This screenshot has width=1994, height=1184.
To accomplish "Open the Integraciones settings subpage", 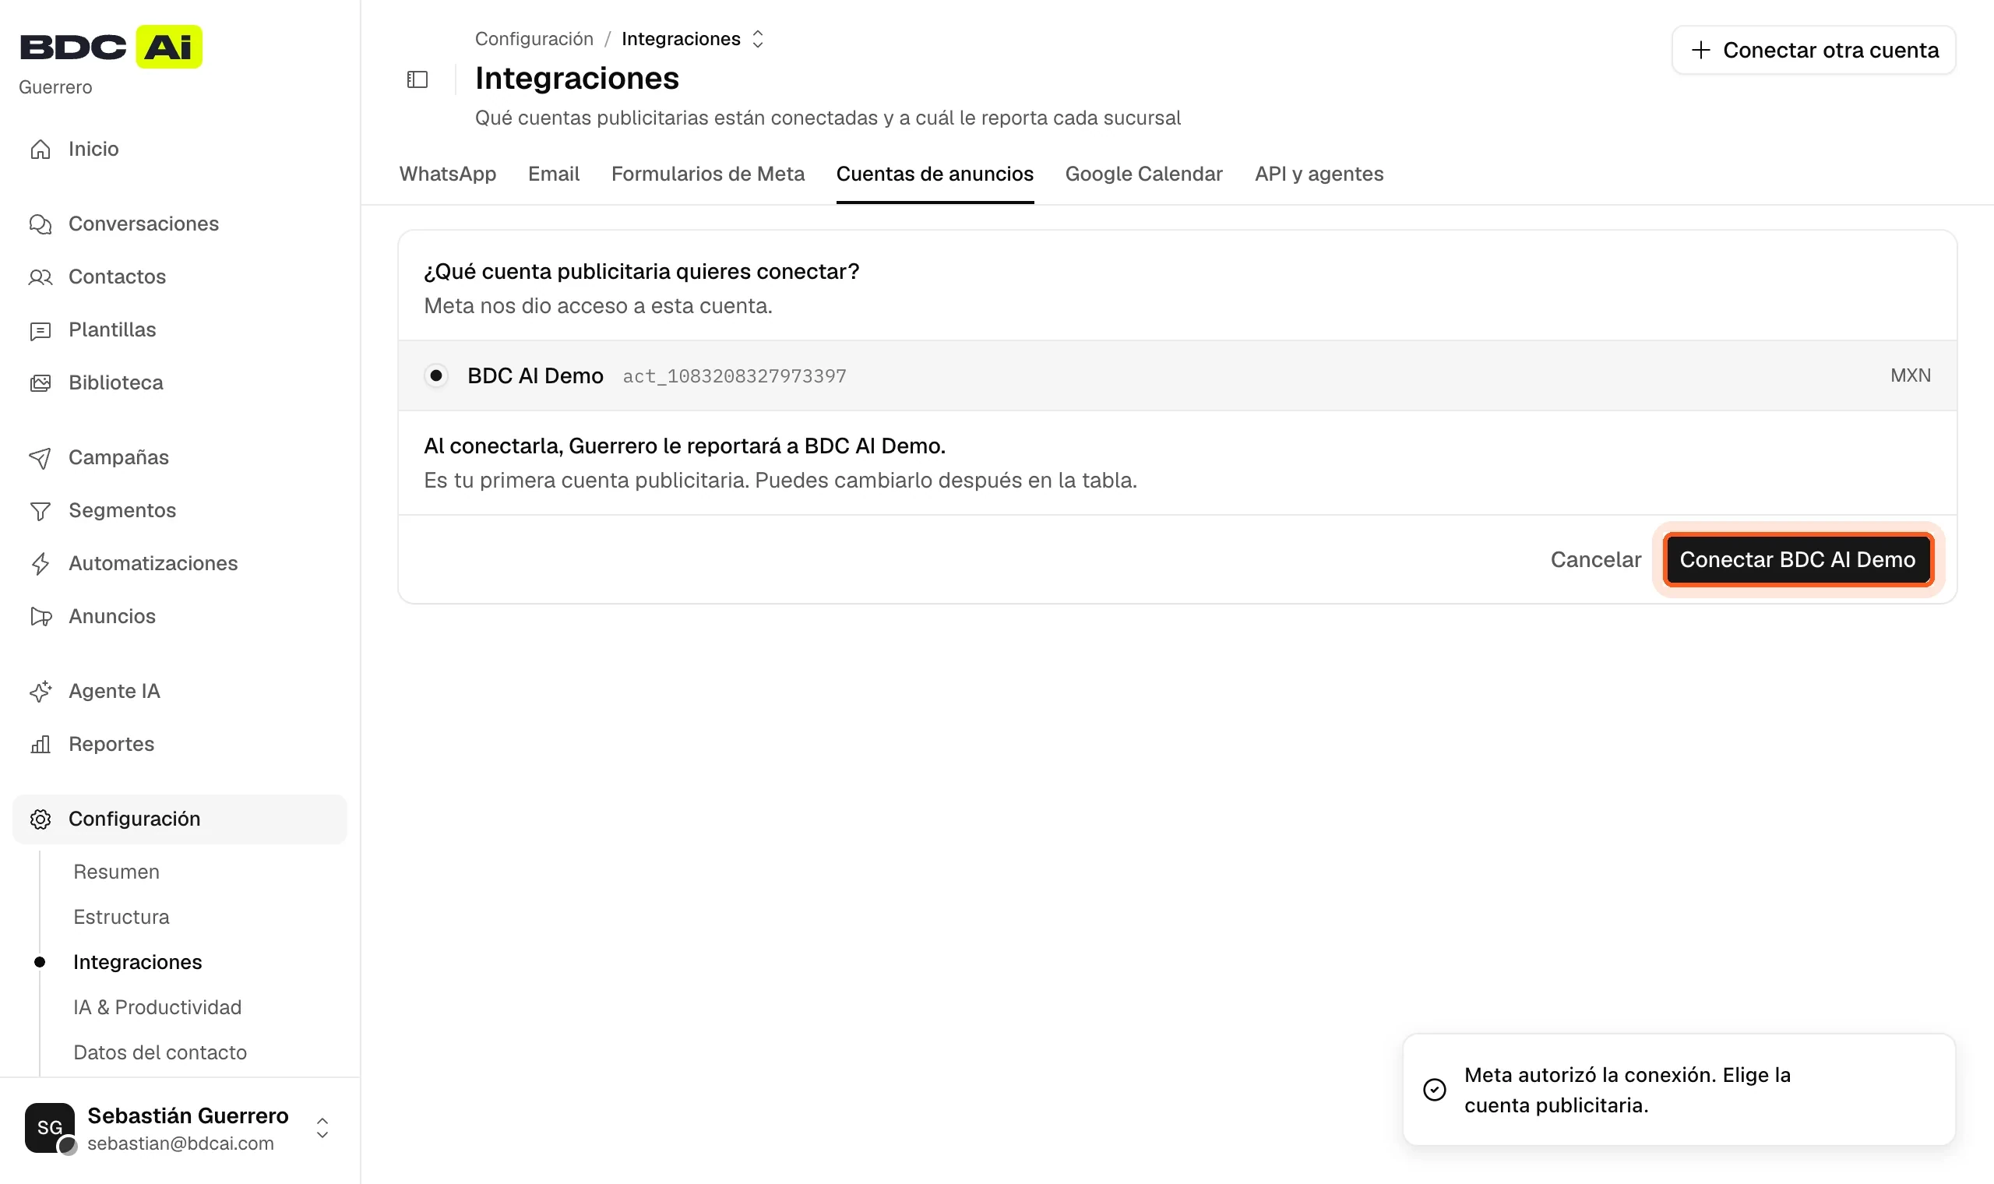I will (137, 962).
